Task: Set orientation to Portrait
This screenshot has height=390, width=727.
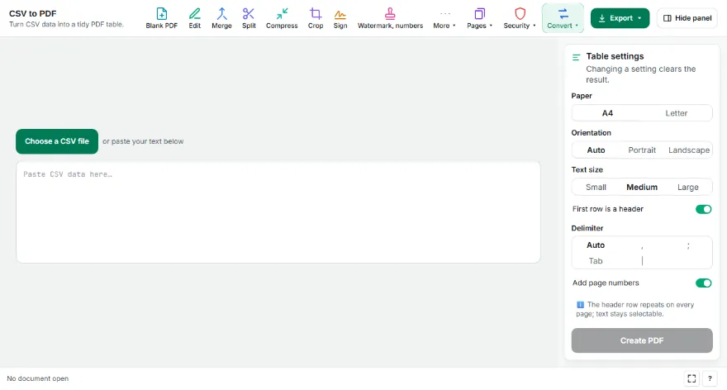Action: point(642,150)
